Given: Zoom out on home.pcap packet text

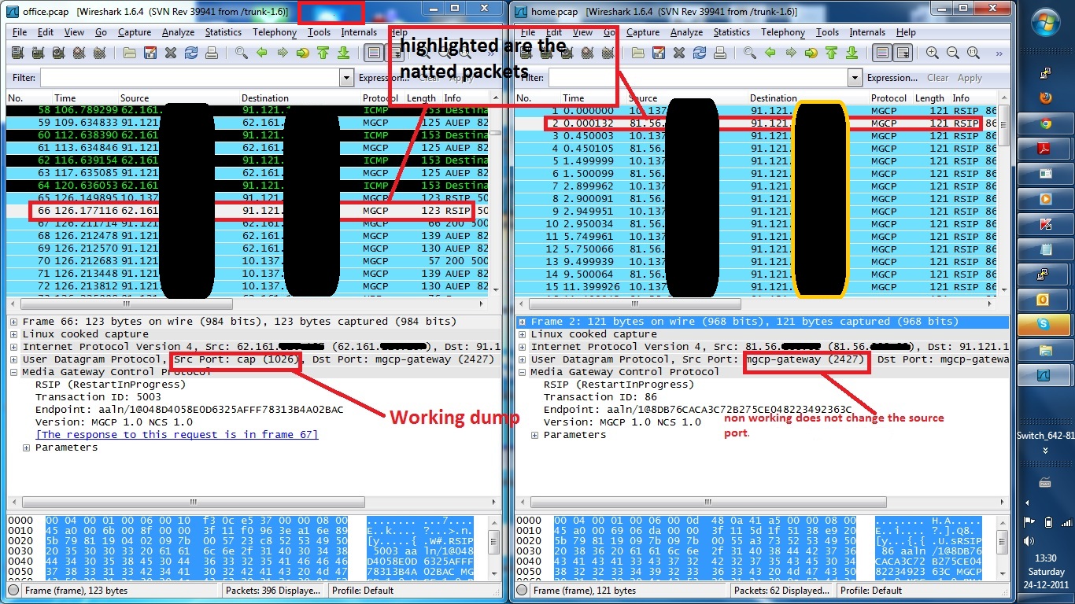Looking at the screenshot, I should 953,53.
